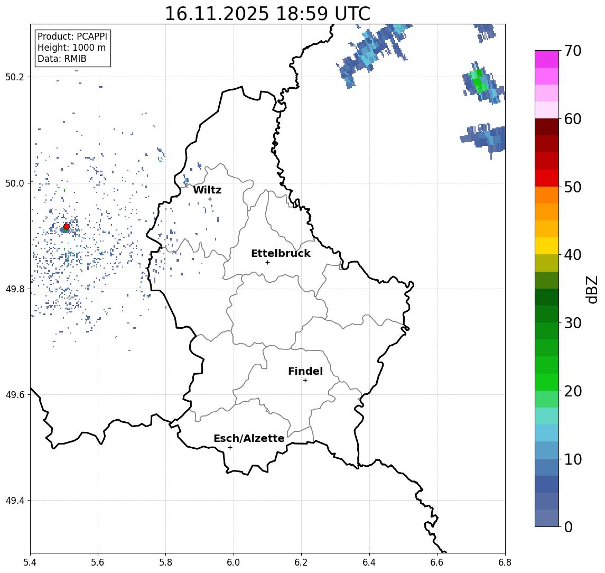Click the dBZ colorbar axis label
Viewport: 605px width, 573px height.
click(x=591, y=289)
